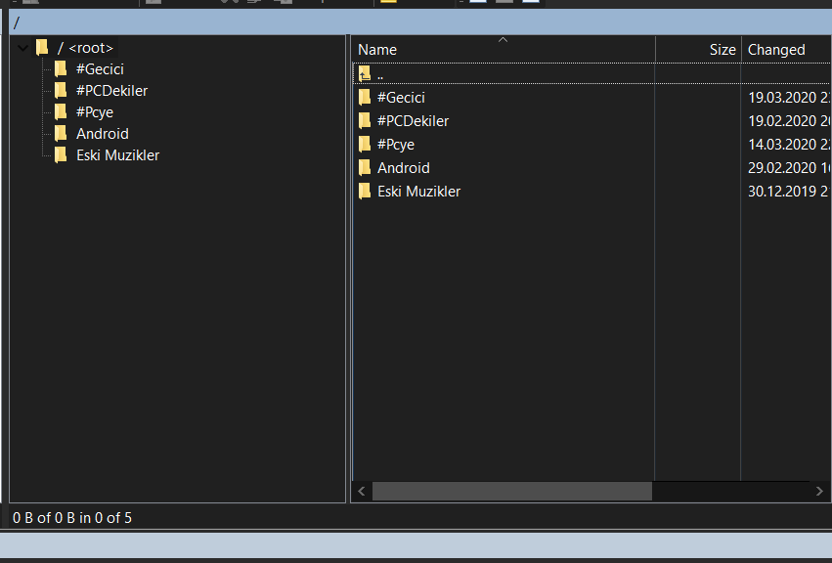Click the file list scroll-left arrow
Screen dimensions: 832x563
[362, 492]
